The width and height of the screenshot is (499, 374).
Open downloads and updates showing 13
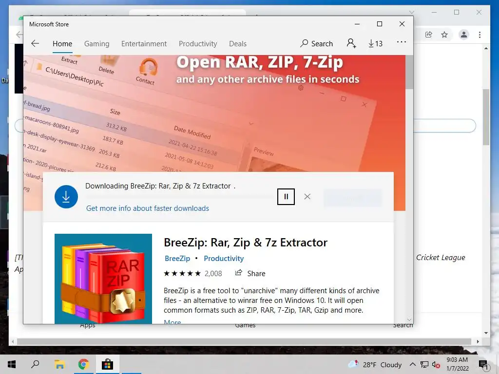376,43
